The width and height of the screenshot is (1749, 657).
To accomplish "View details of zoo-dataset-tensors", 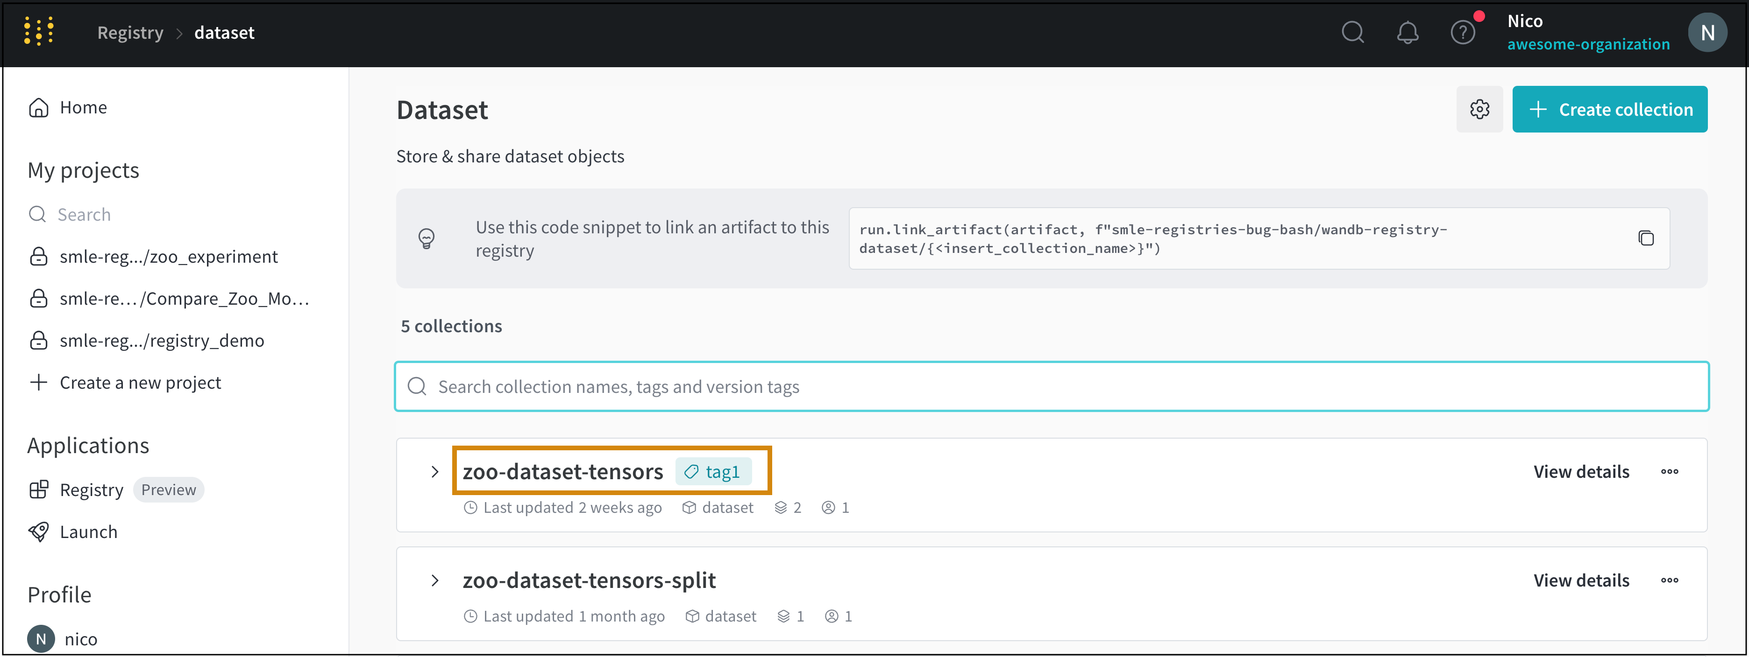I will tap(1581, 472).
